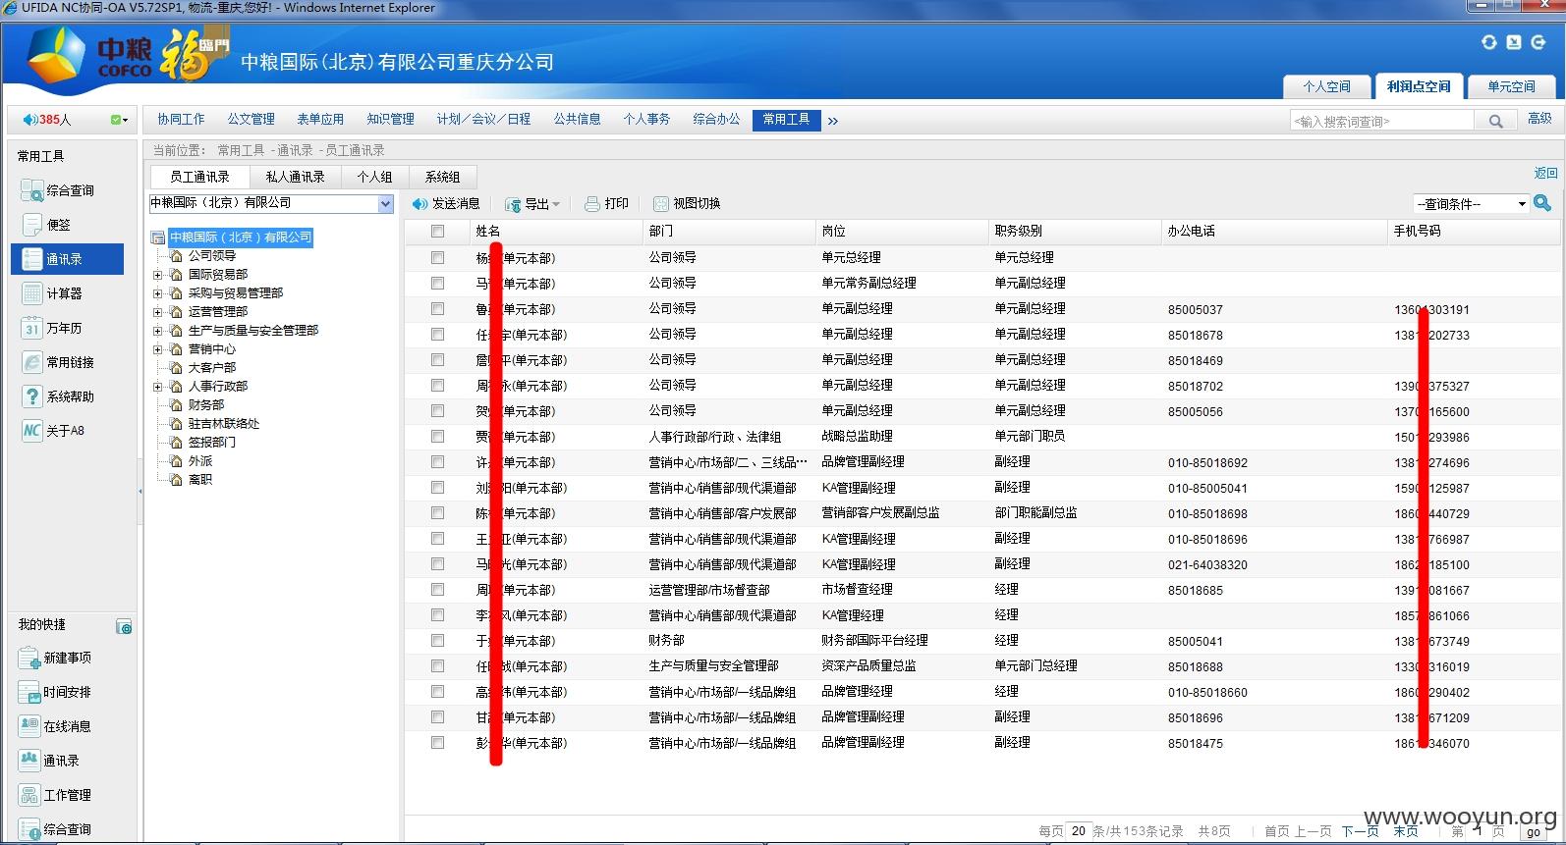Click the magnifier next to 查询条件
This screenshot has height=845, width=1566.
(1542, 202)
